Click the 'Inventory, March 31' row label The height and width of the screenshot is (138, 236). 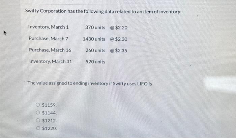pos(51,62)
